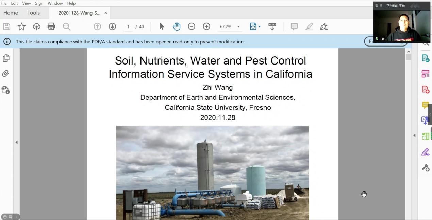Close the 20201128-Wang-S document tab

pyautogui.click(x=106, y=13)
